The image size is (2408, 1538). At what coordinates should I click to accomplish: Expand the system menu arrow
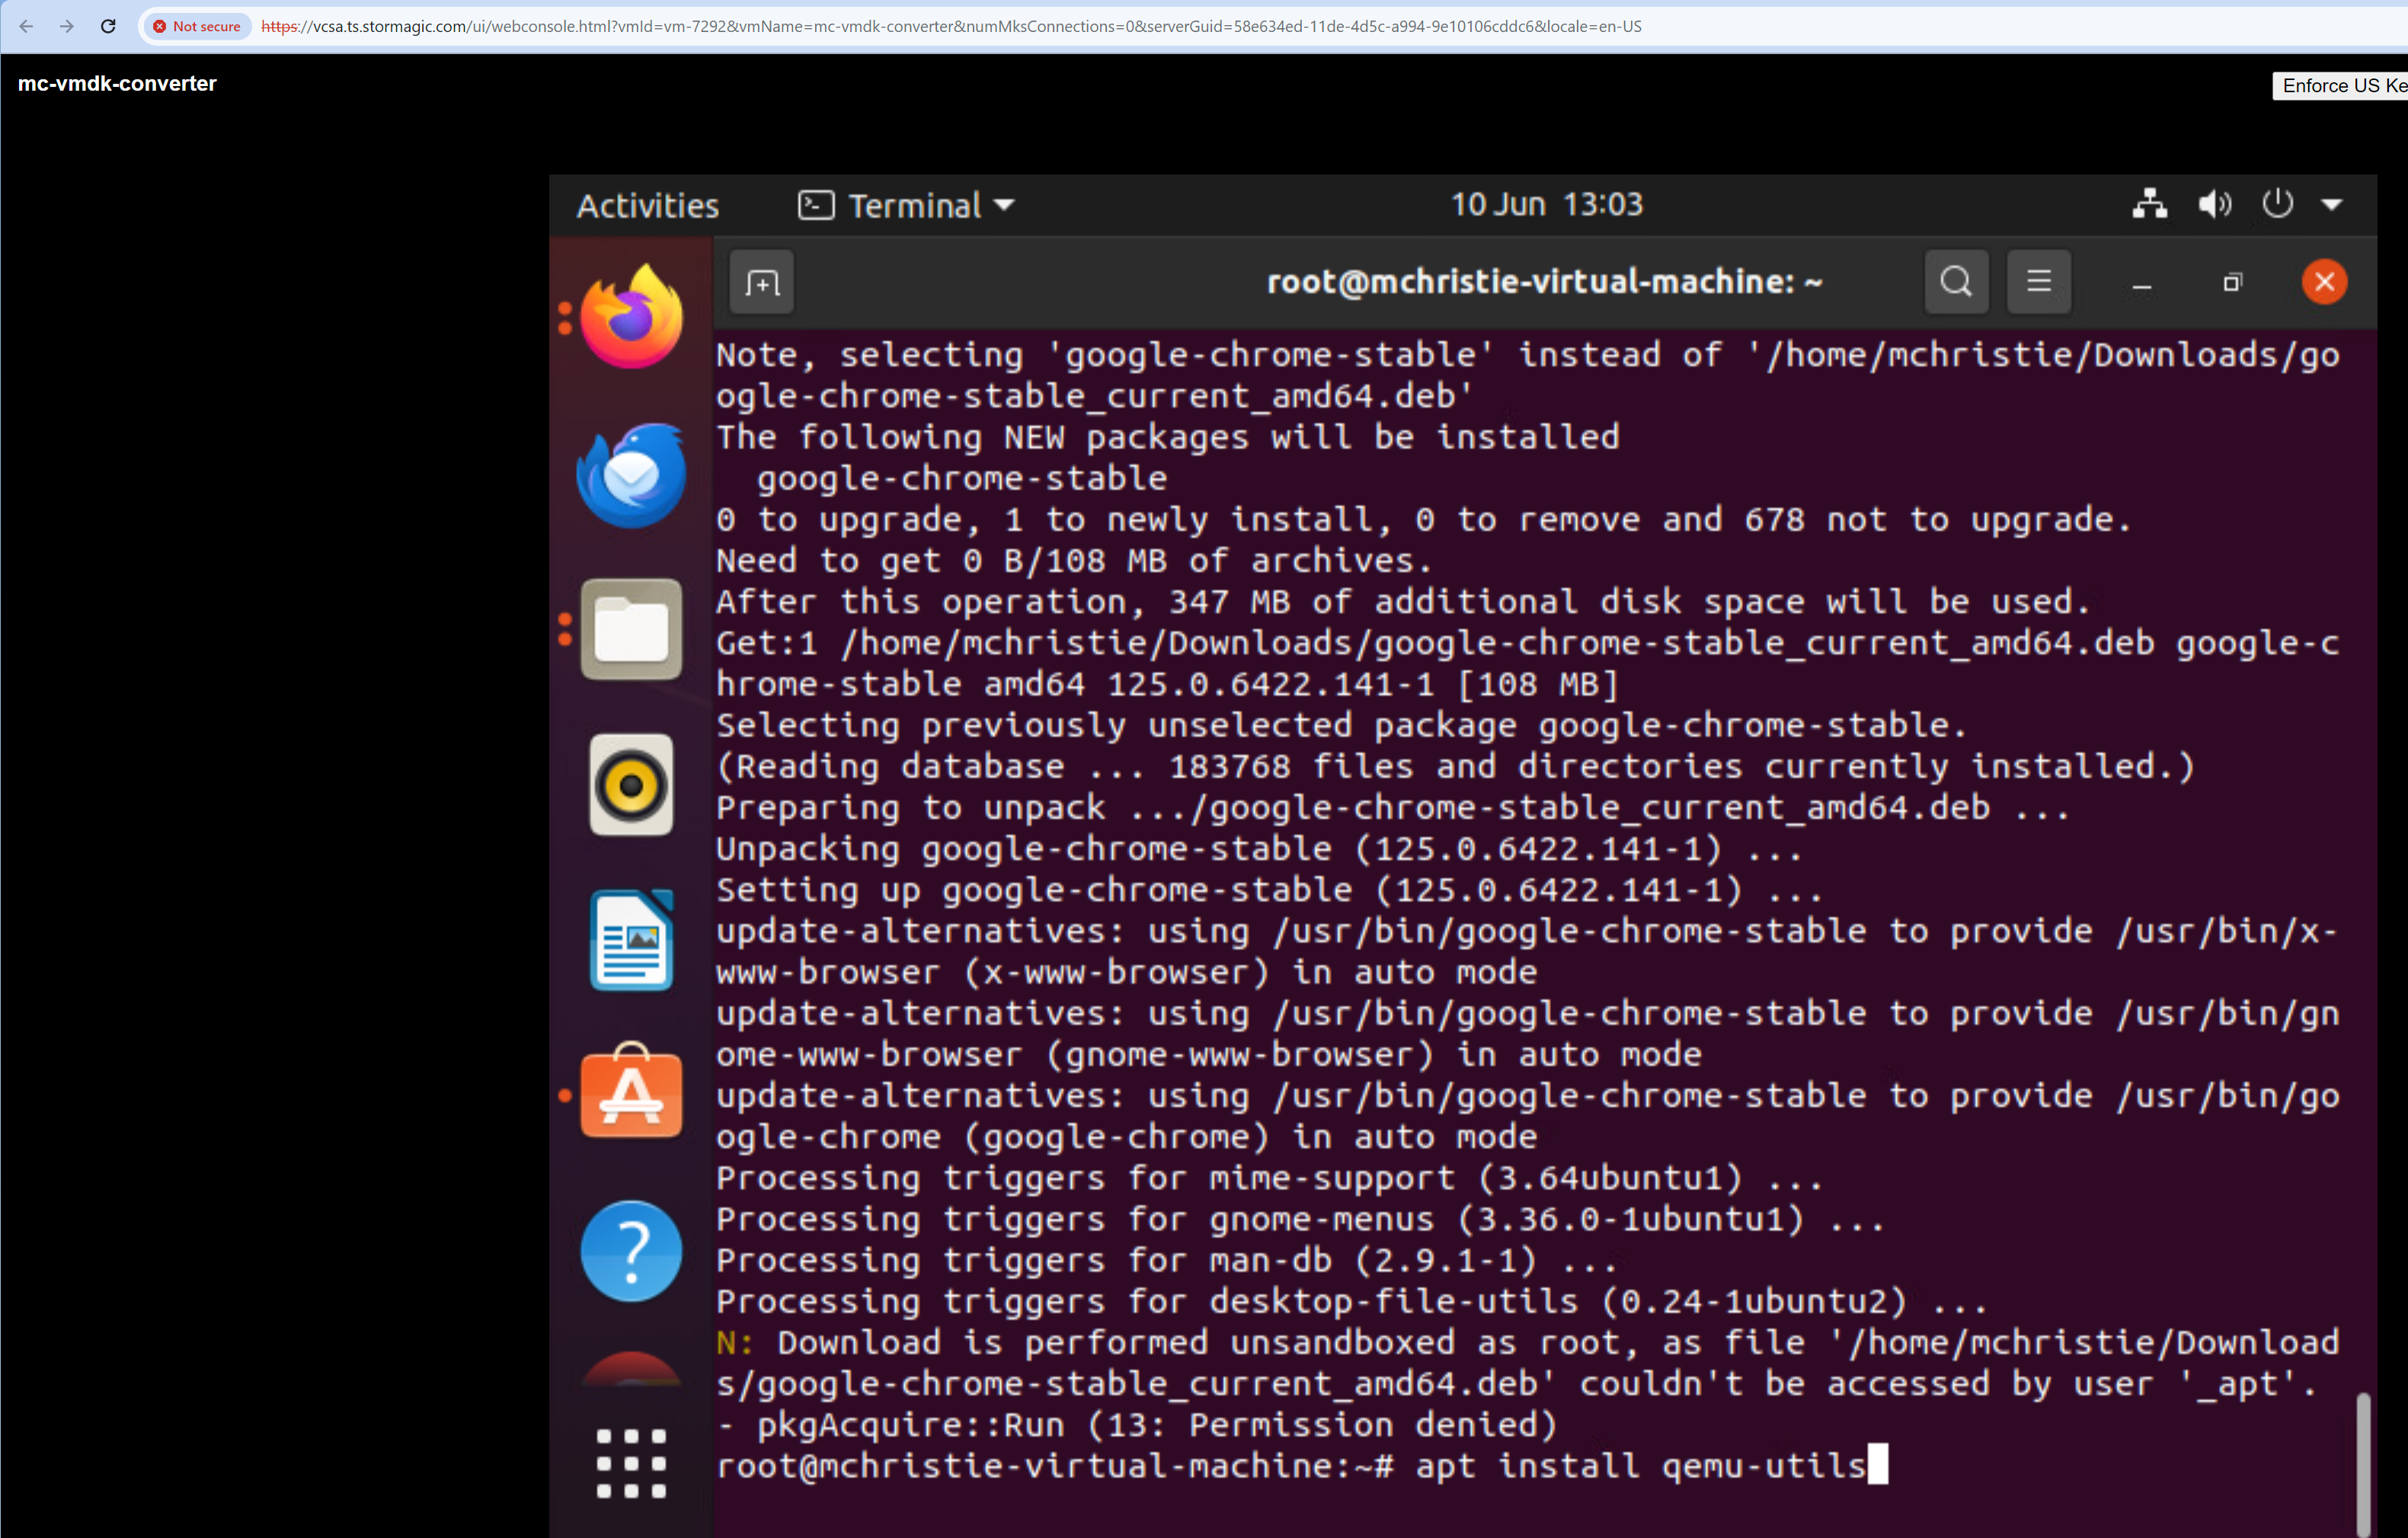[x=2332, y=205]
